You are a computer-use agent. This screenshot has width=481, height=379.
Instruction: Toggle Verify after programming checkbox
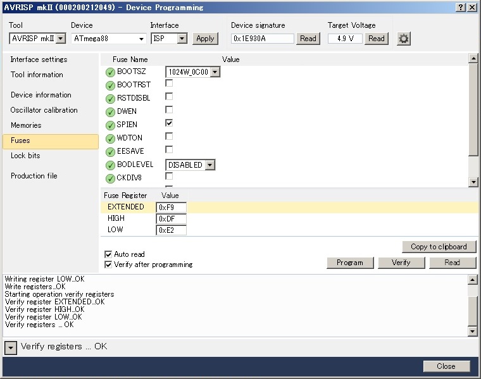108,264
